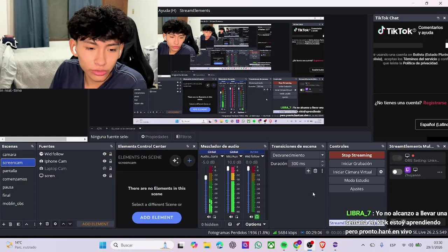This screenshot has height=252, width=448.
Task: Click the Mic/Aux volume slider handle
Action: [x=228, y=168]
